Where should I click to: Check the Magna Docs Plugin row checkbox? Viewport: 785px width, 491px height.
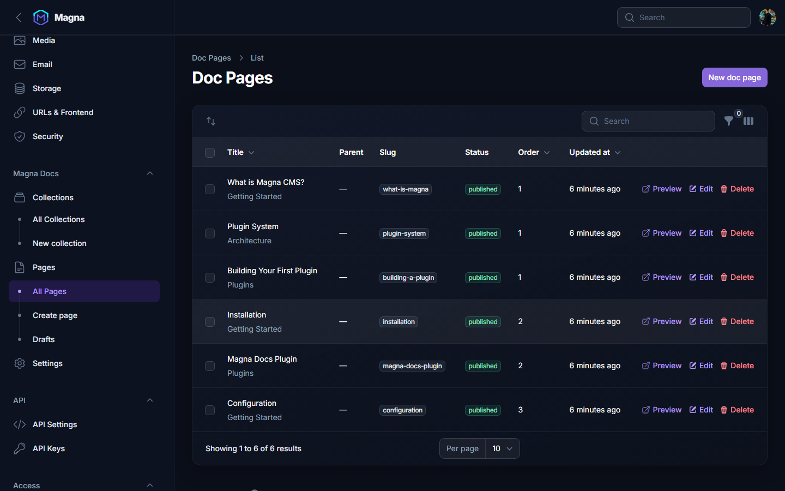click(x=210, y=366)
